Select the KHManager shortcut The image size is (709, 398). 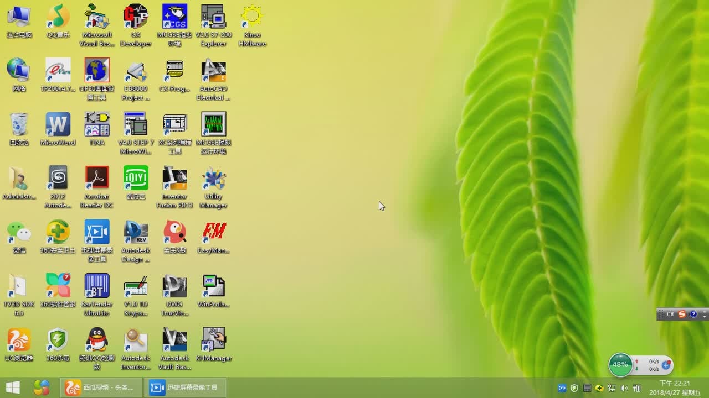213,345
